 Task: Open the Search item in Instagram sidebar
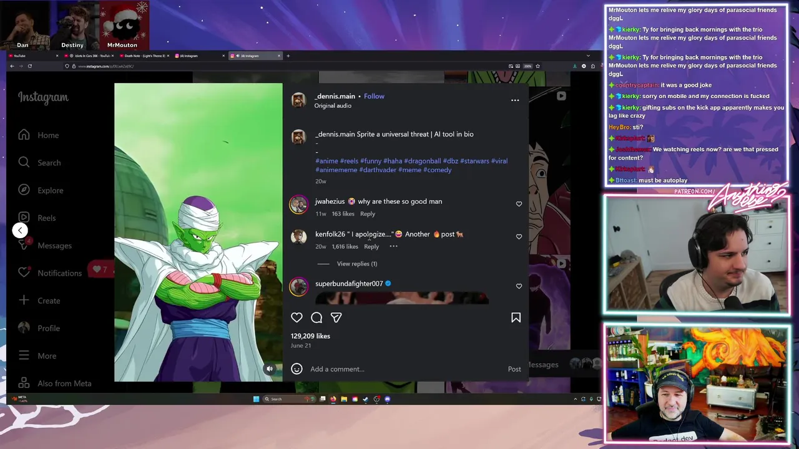pyautogui.click(x=39, y=163)
